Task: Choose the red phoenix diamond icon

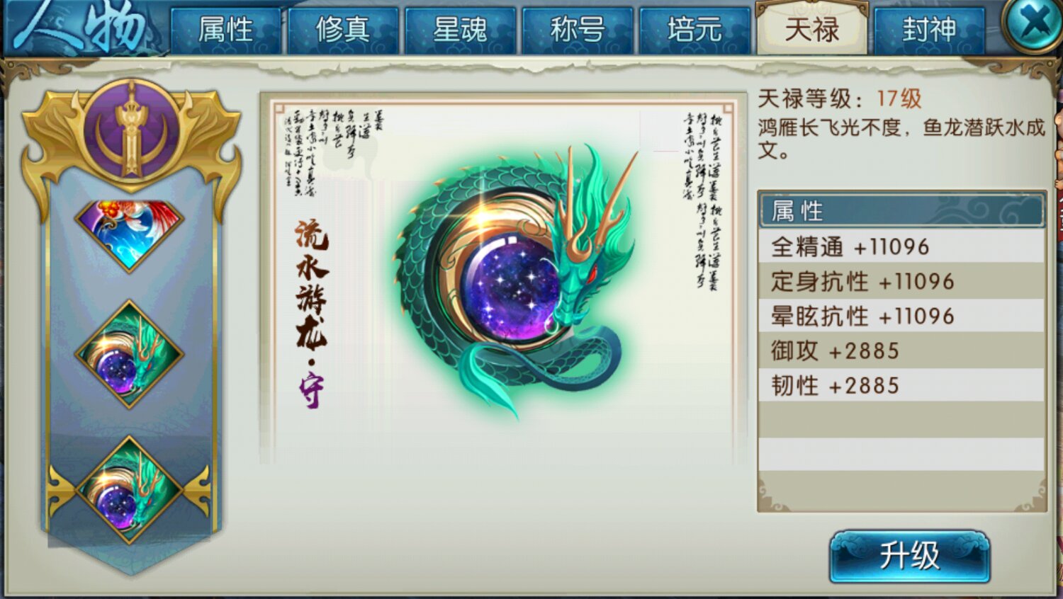Action: (130, 234)
